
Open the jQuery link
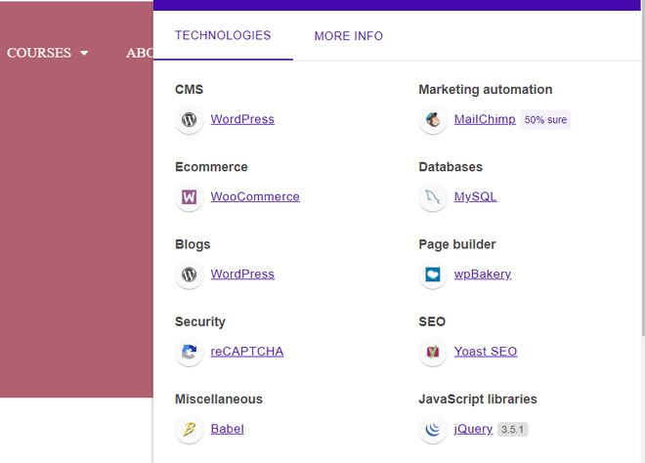pos(473,429)
